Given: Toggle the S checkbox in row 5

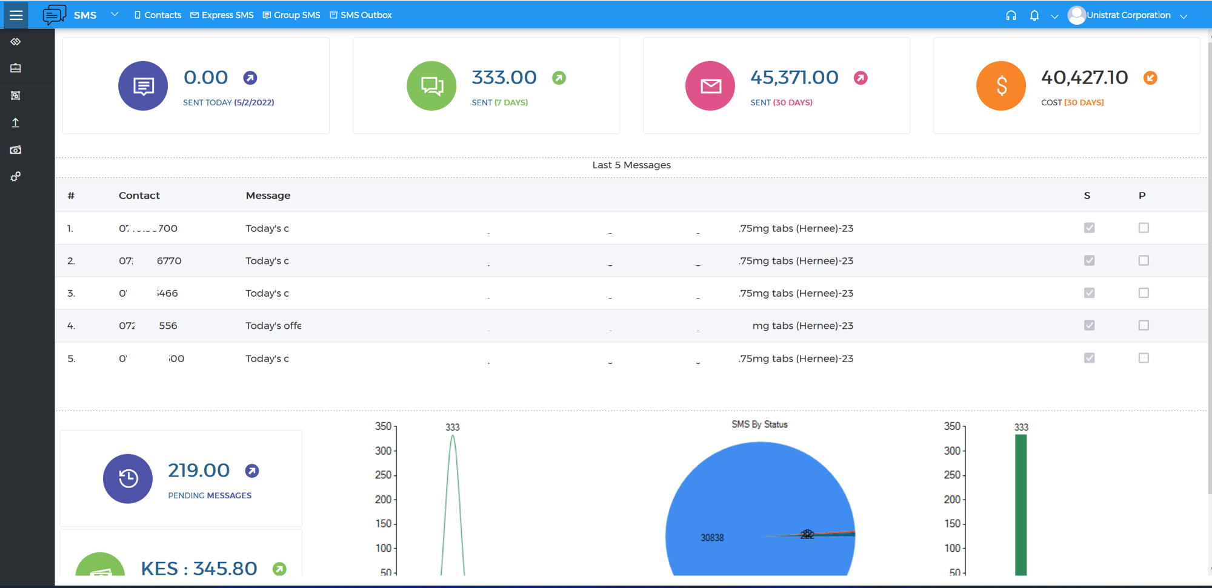Looking at the screenshot, I should point(1089,358).
